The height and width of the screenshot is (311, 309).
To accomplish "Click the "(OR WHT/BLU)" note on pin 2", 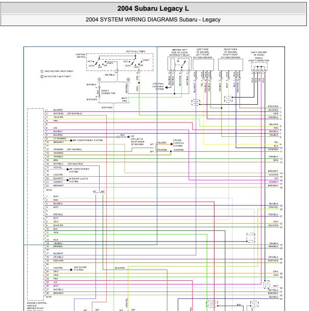I will (x=75, y=113).
